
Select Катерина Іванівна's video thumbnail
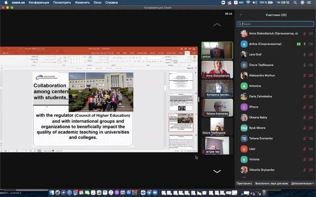pyautogui.click(x=217, y=88)
